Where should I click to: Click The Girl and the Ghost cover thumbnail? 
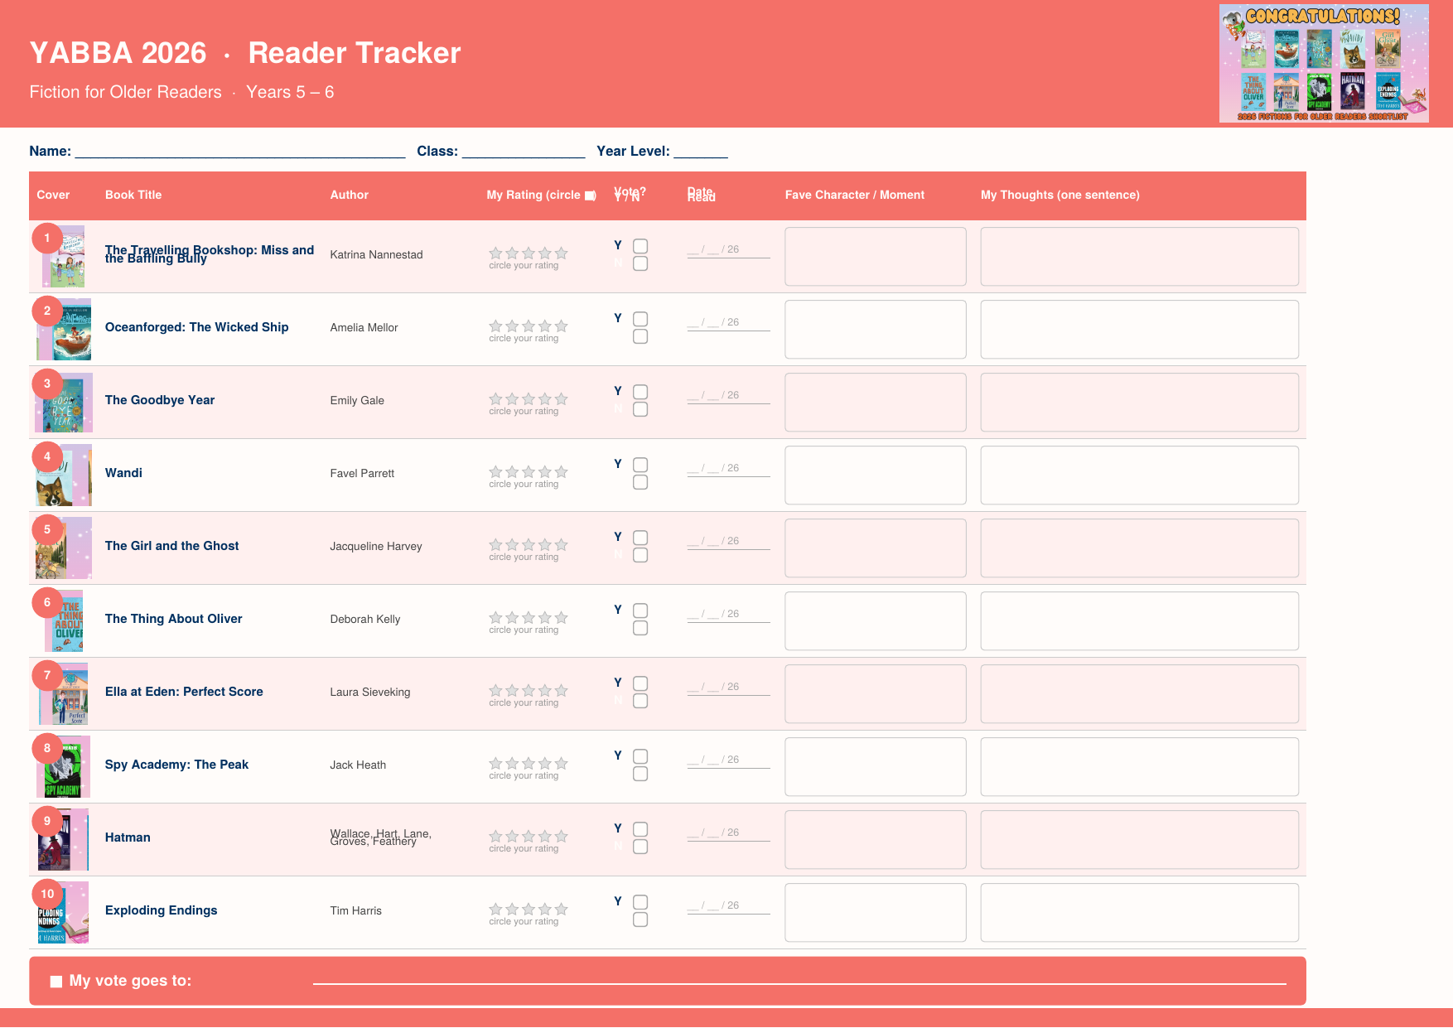(64, 548)
